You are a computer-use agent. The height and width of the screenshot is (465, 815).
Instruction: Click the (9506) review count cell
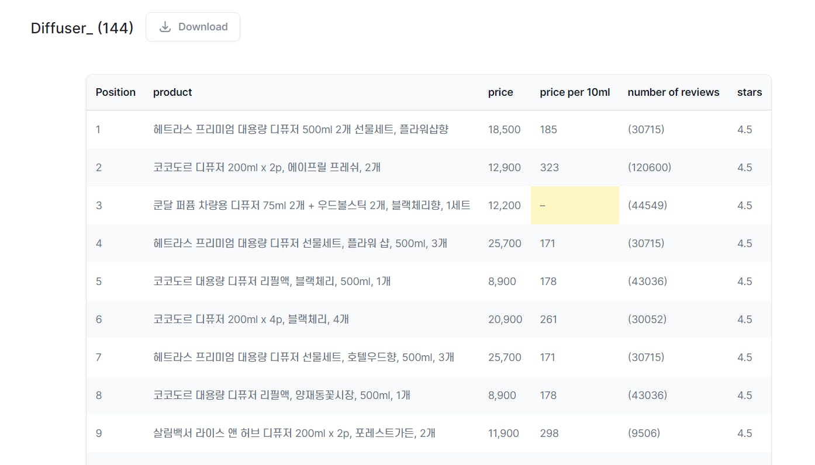tap(644, 433)
